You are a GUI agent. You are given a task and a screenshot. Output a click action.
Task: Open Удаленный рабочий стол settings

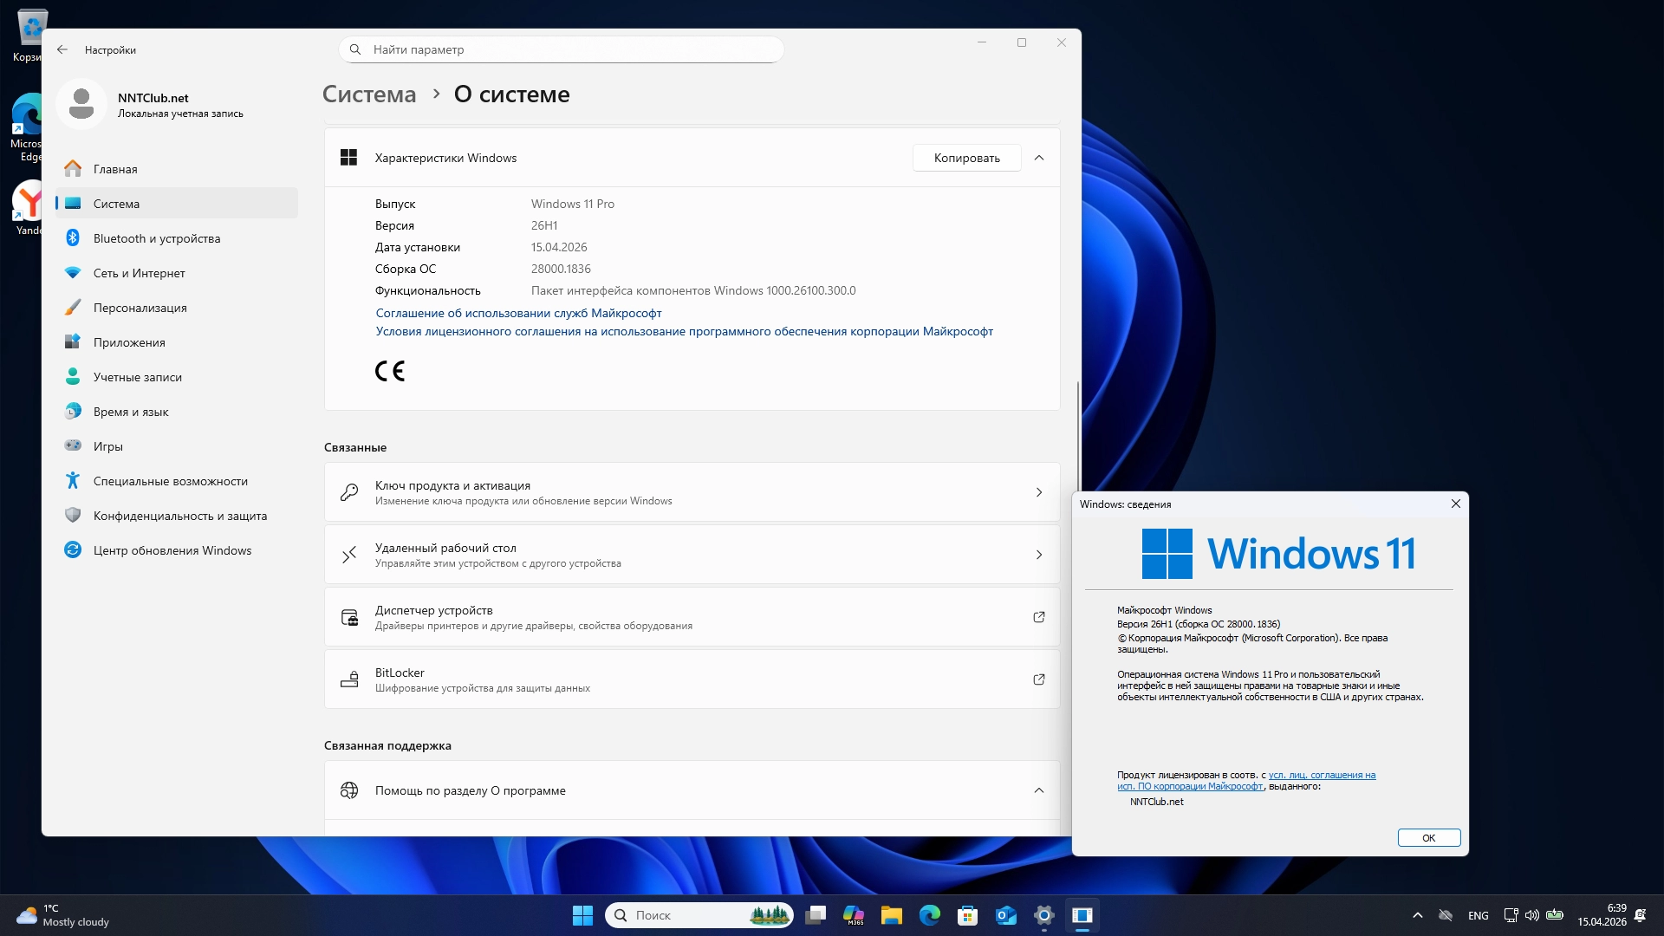click(x=691, y=555)
